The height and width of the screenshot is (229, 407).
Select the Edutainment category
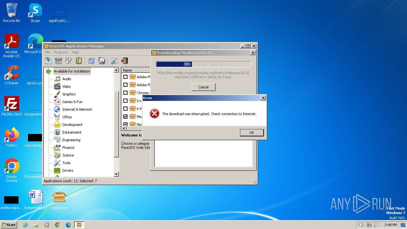(x=72, y=132)
